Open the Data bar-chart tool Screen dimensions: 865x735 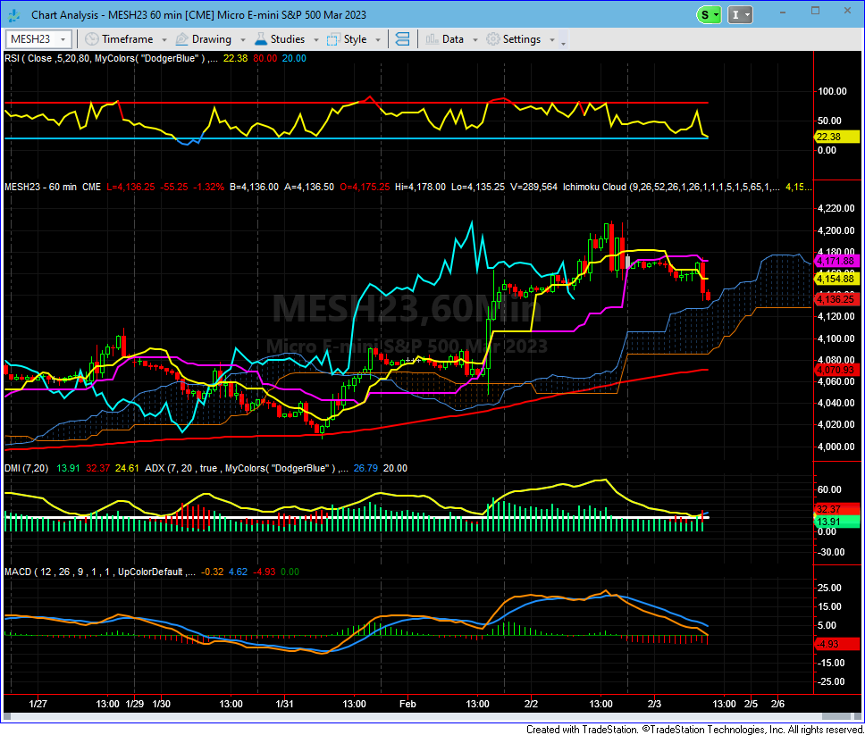coord(445,39)
